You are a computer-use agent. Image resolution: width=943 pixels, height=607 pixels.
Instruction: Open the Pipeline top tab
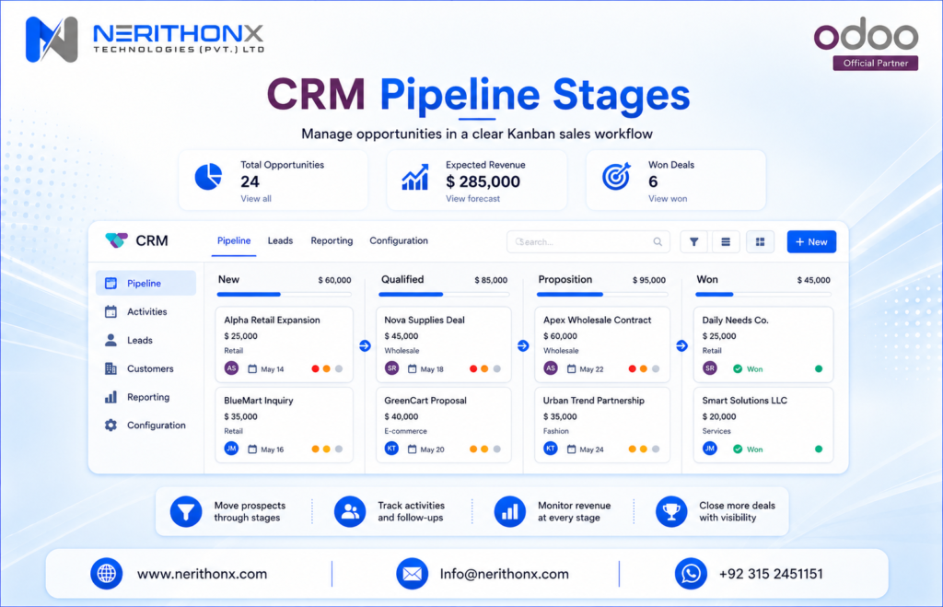pyautogui.click(x=234, y=240)
